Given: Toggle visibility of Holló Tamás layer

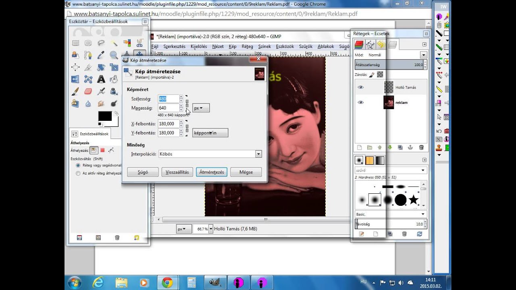Looking at the screenshot, I should pos(361,87).
